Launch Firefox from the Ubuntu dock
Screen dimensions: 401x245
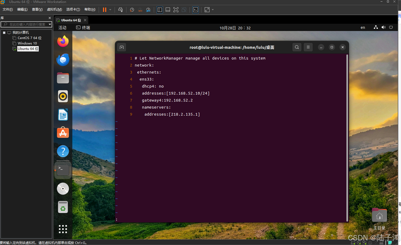point(63,41)
